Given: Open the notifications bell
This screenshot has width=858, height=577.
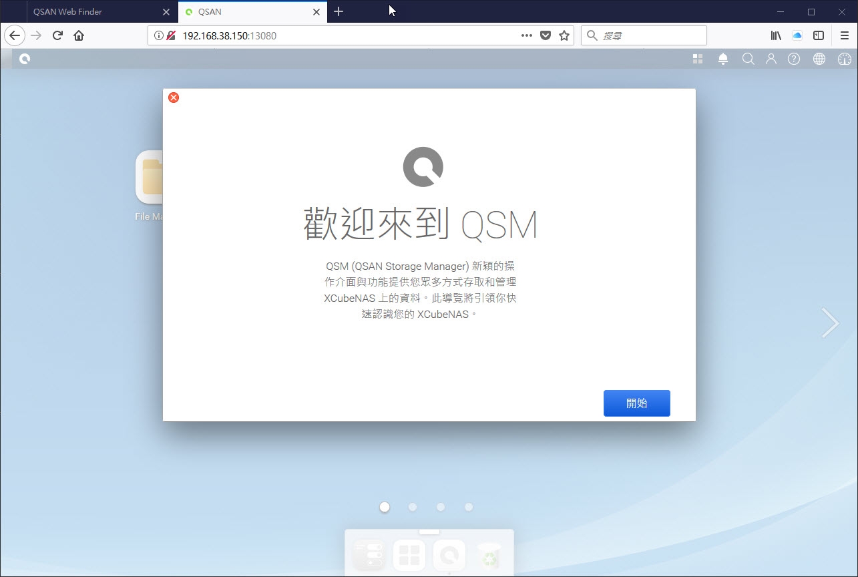Looking at the screenshot, I should coord(723,59).
